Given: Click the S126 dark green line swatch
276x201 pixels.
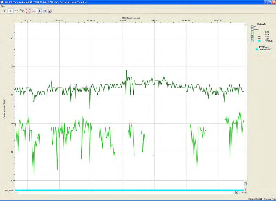Looking at the screenshot, I should tap(259, 36).
